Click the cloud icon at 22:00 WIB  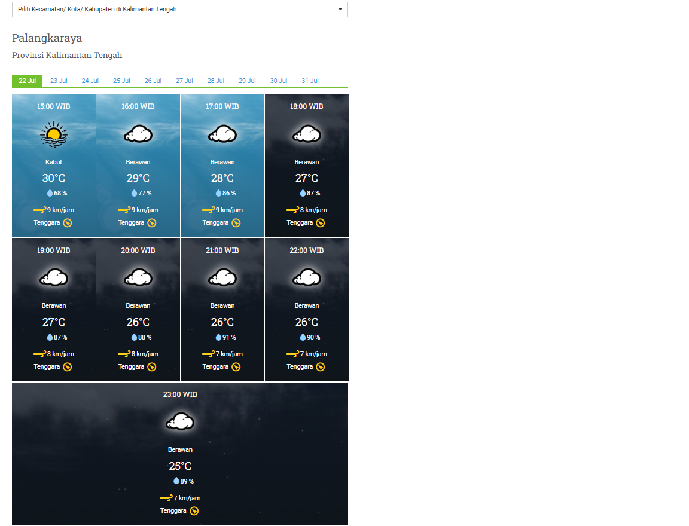tap(307, 277)
